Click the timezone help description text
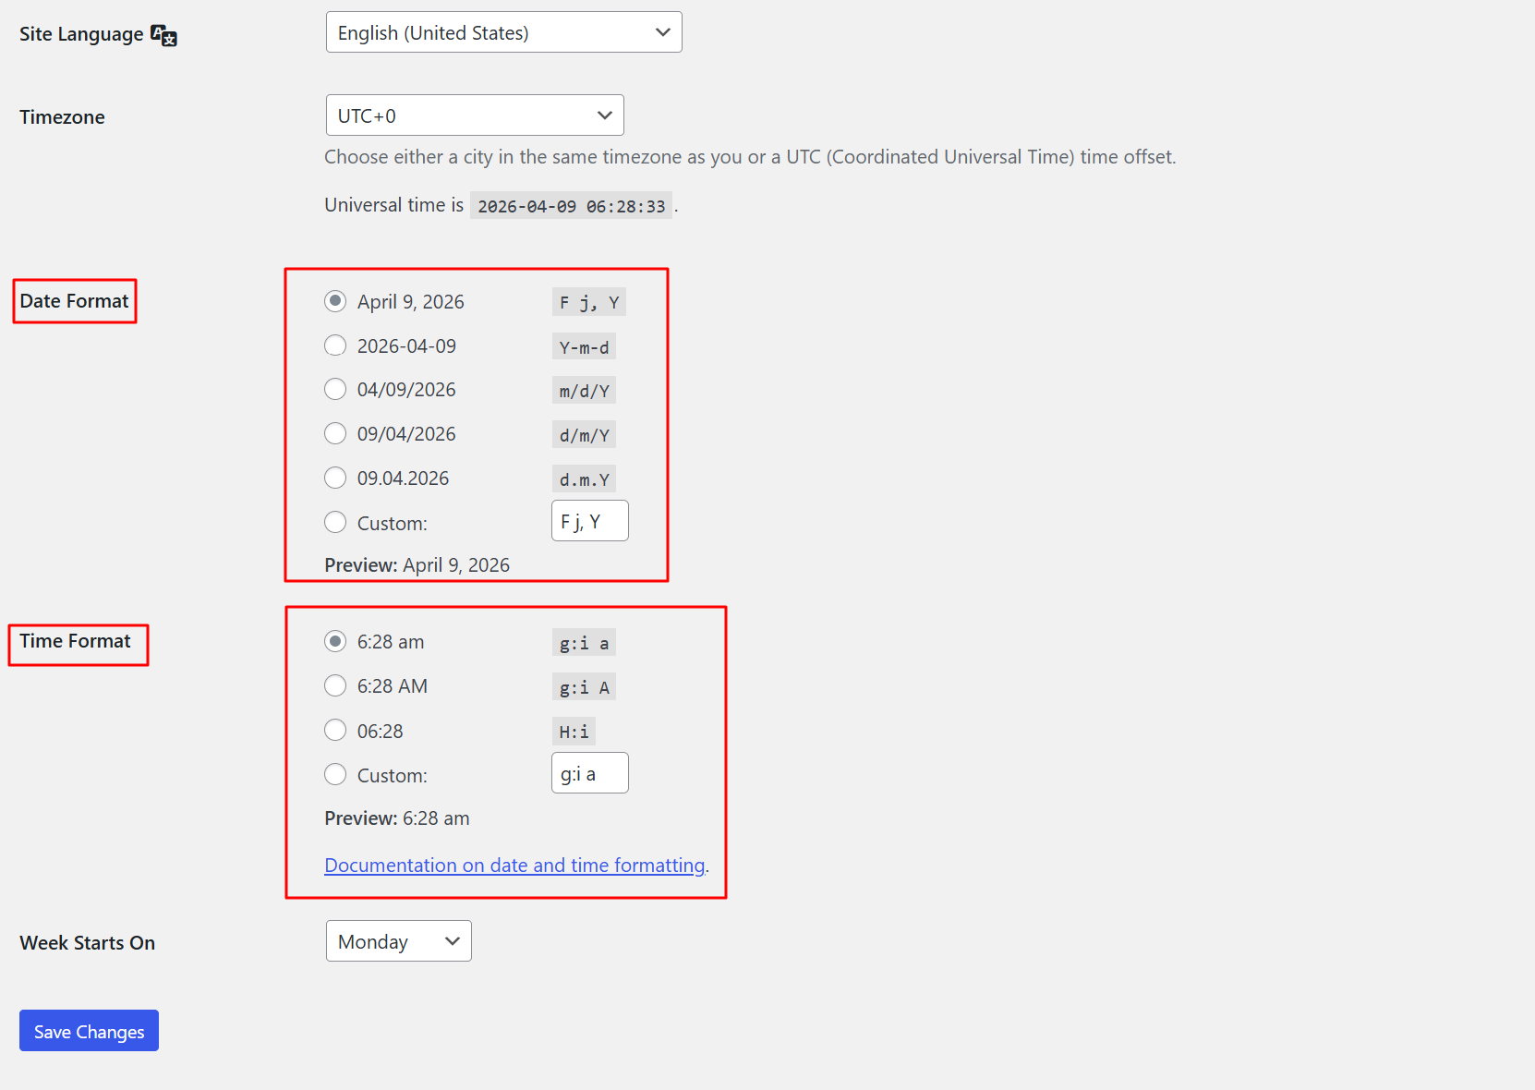 pyautogui.click(x=750, y=157)
